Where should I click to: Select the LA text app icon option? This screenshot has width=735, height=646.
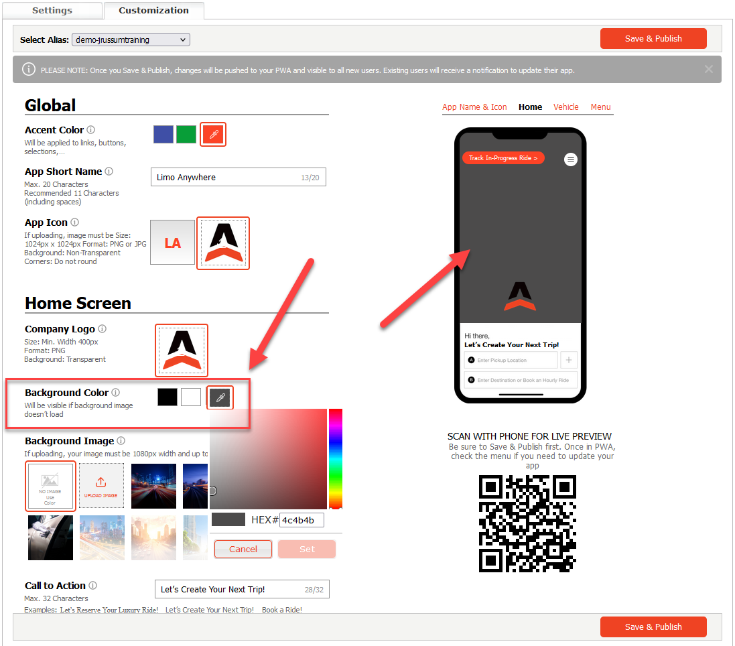[x=172, y=243]
